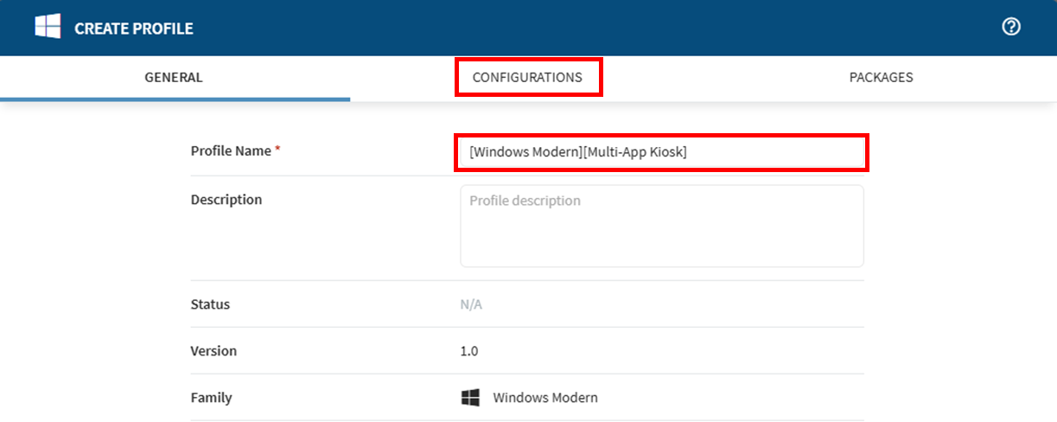Select the 1.0 version value
The image size is (1057, 422).
[x=468, y=351]
